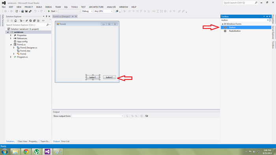Click the Toolbox search field
This screenshot has width=276, height=155.
[244, 20]
